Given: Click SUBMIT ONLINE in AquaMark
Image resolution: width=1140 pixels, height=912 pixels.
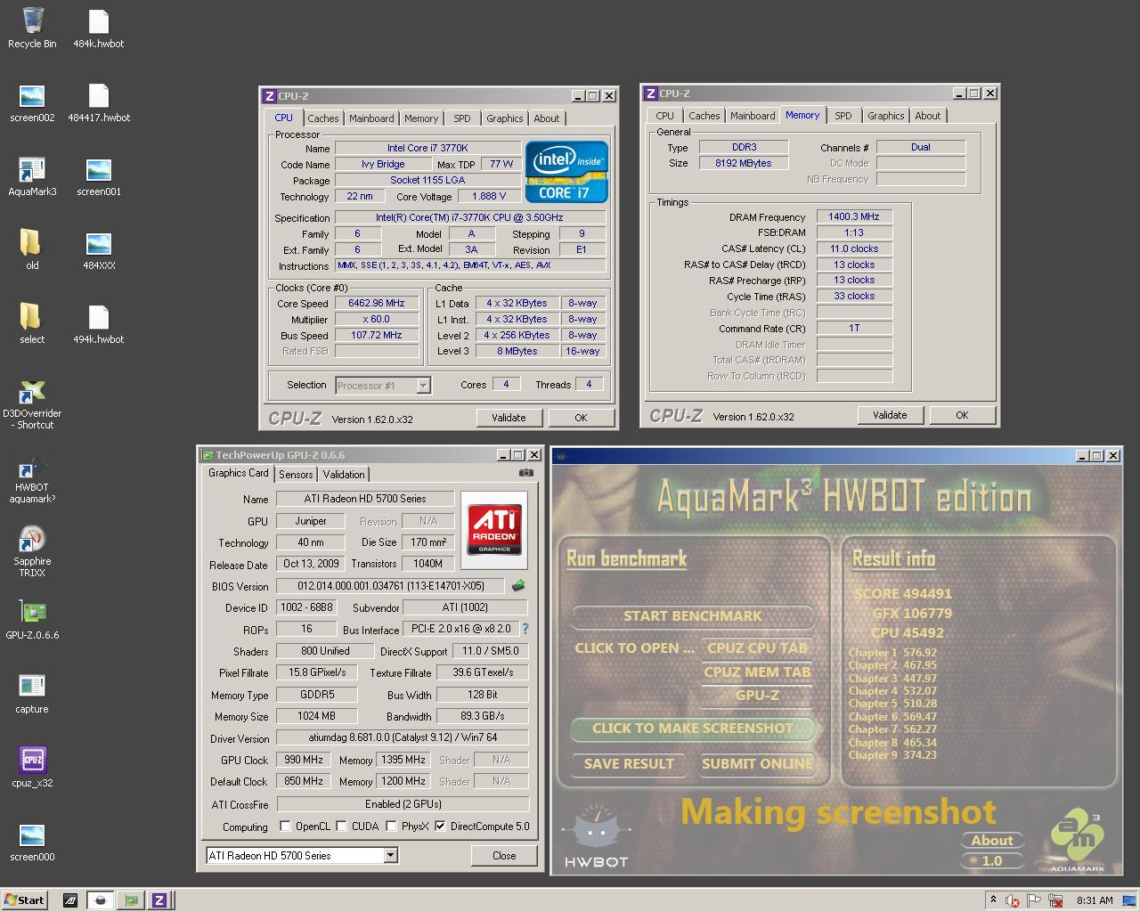Looking at the screenshot, I should tap(757, 763).
